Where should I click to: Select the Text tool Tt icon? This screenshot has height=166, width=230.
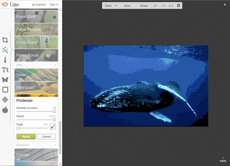click(x=5, y=70)
